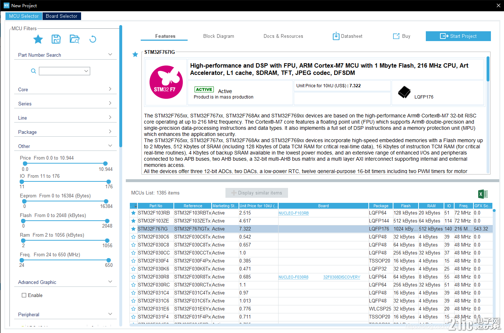504x333 pixels.
Task: Open part number combo box
Action: point(64,71)
